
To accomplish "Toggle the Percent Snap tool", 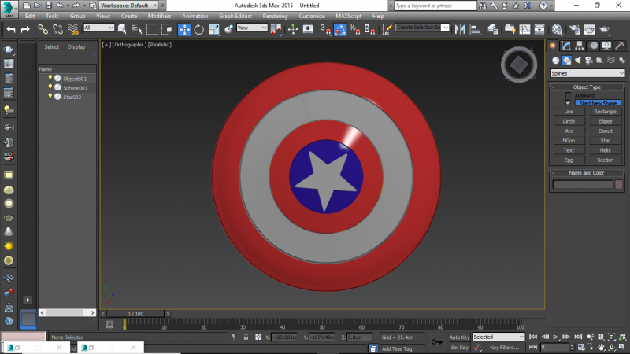I will coord(355,29).
